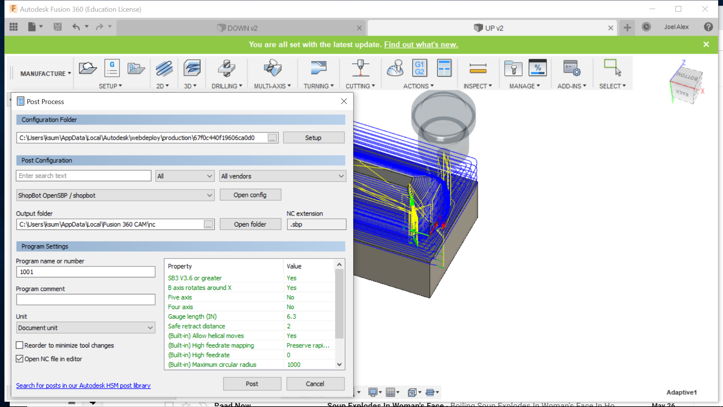The image size is (723, 407).
Task: Click the Find out what's new link
Action: (421, 44)
